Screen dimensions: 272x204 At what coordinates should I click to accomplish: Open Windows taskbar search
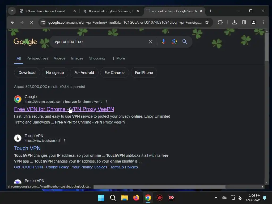pos(113,198)
